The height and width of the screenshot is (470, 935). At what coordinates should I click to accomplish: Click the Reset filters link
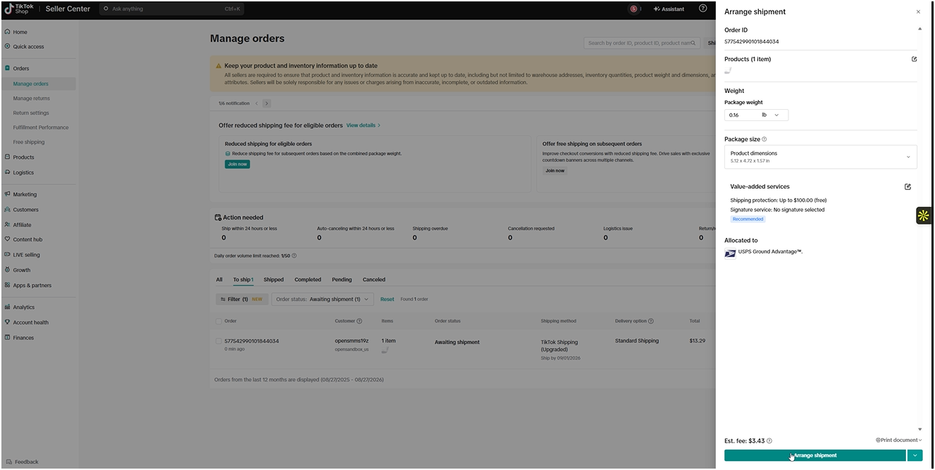(x=388, y=299)
